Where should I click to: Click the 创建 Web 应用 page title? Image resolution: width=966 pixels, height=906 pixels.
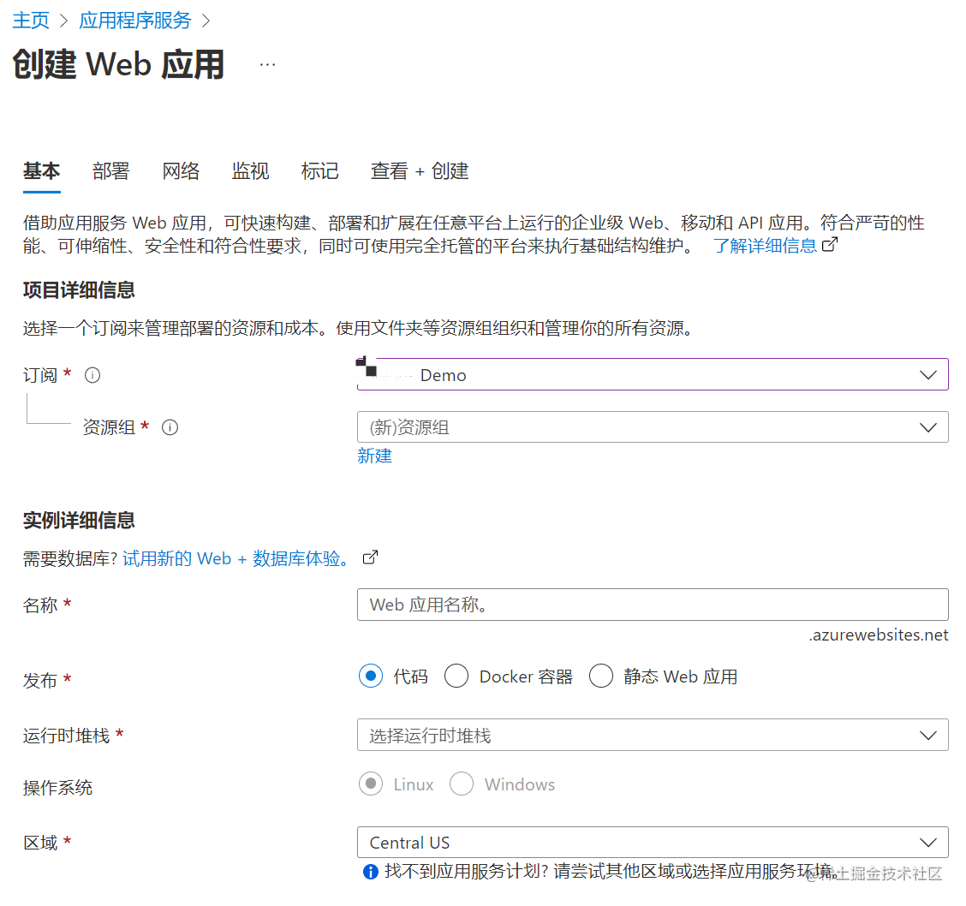[118, 64]
